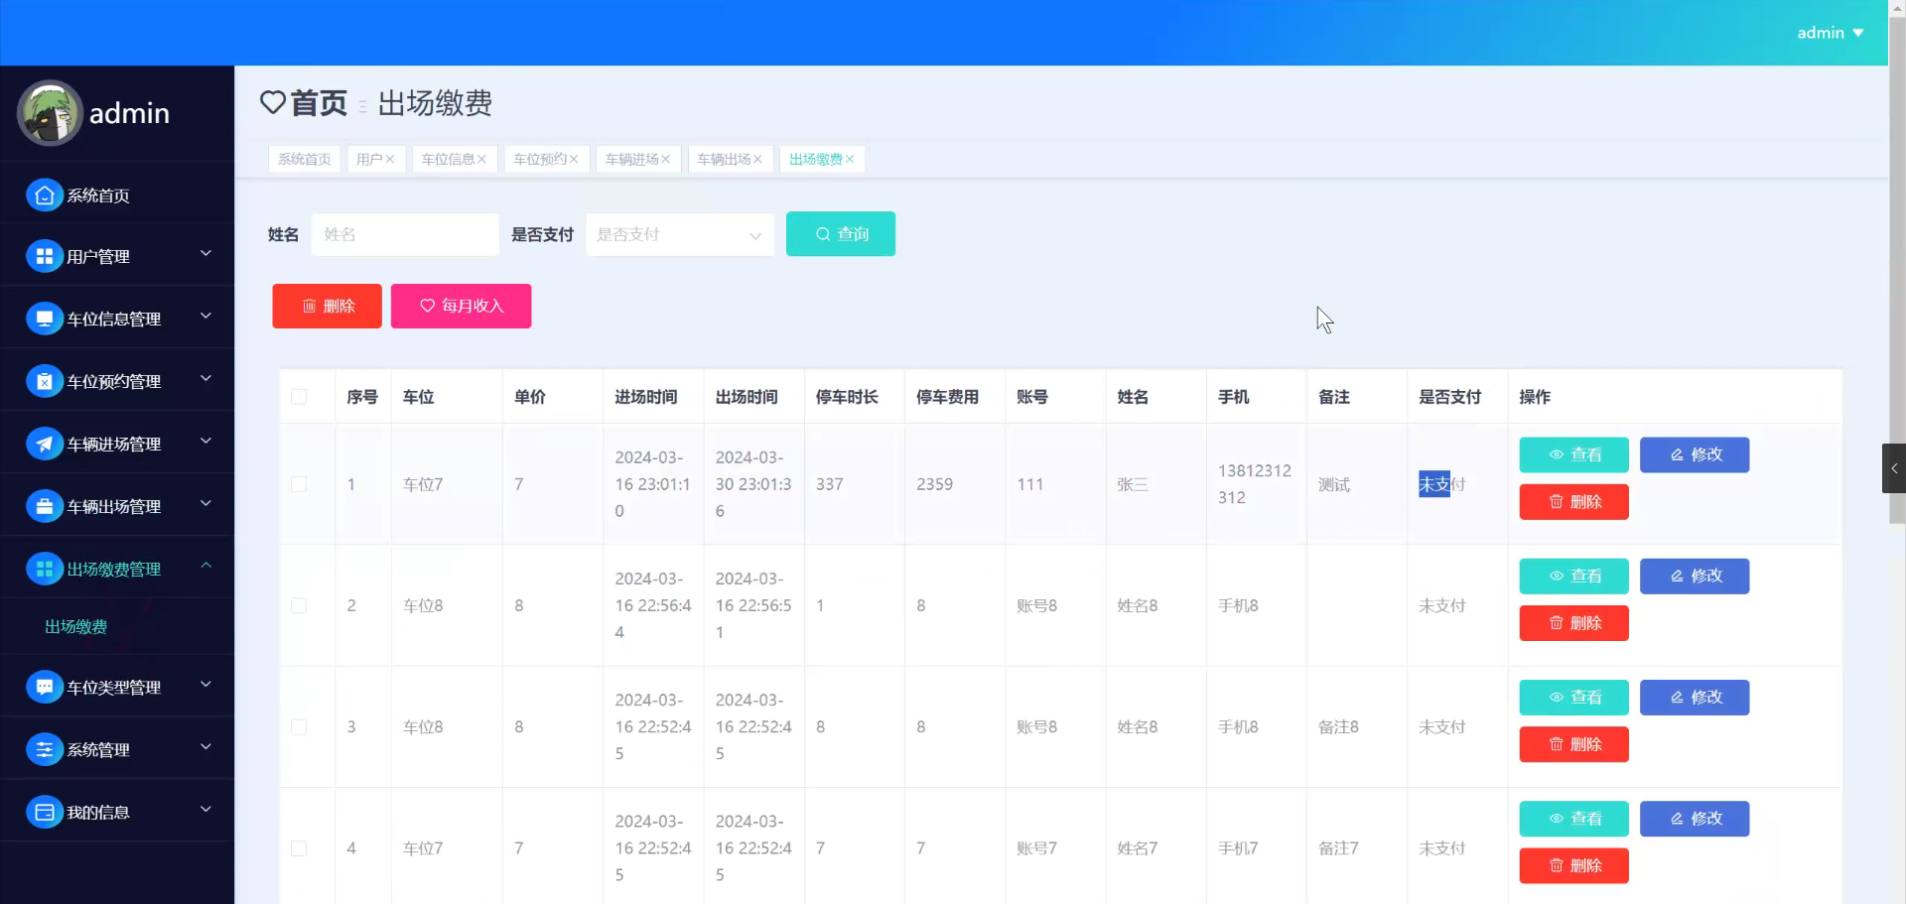Screen dimensions: 1906x904
Task: Click the 停车费用 value 2359
Action: 935,484
